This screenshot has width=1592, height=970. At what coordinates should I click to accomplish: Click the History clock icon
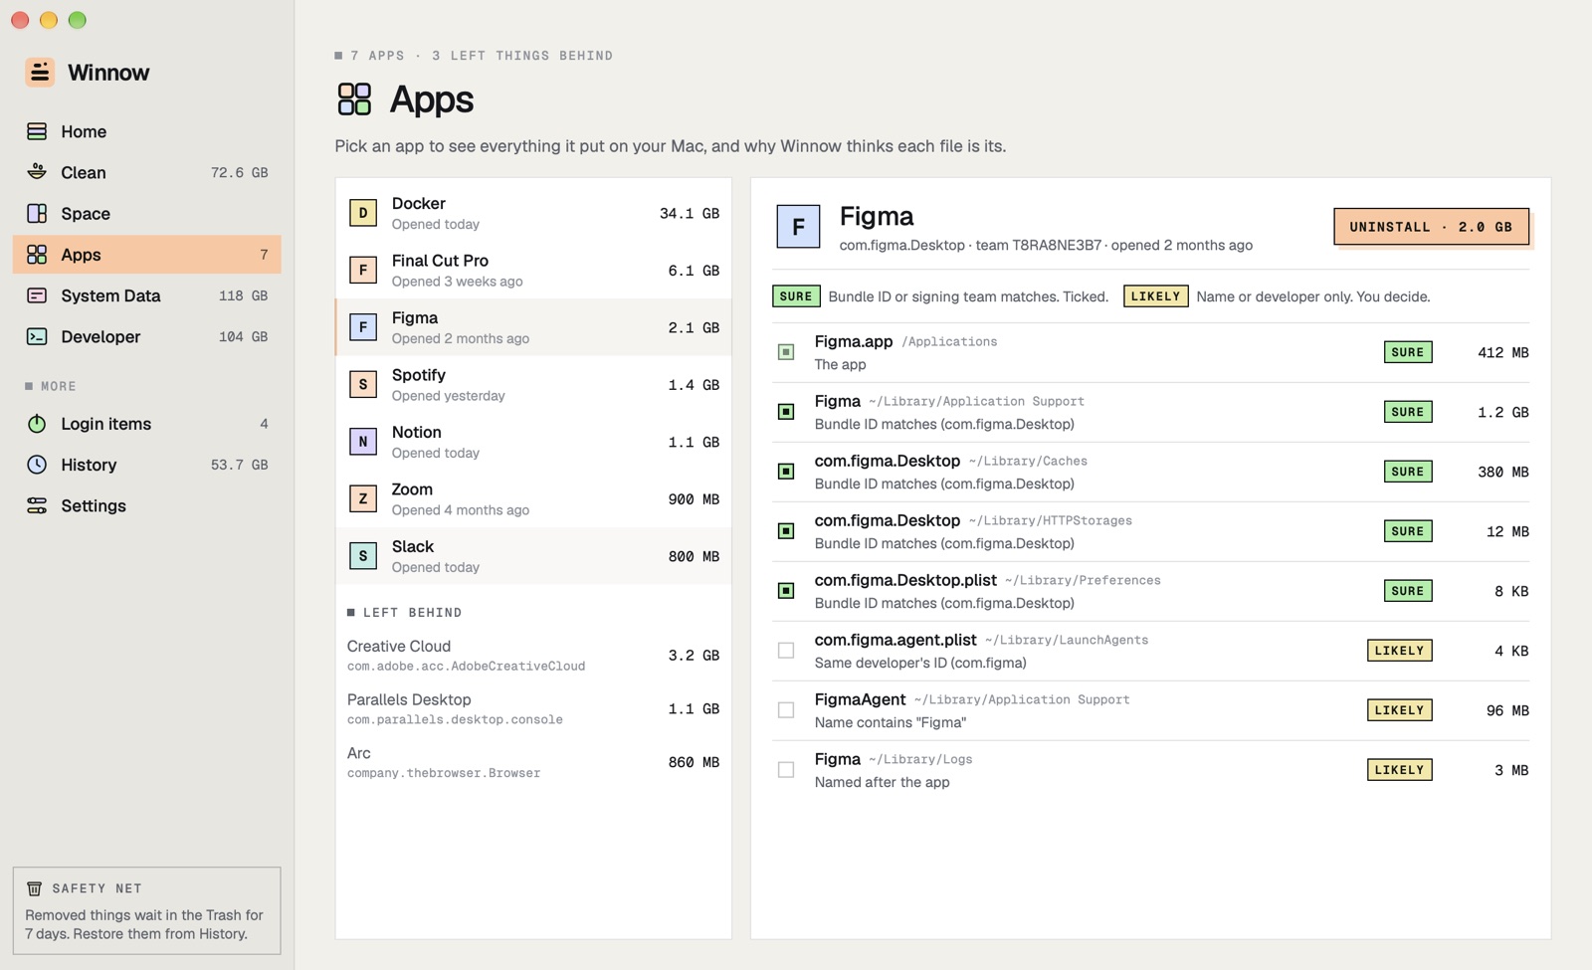[x=37, y=465]
